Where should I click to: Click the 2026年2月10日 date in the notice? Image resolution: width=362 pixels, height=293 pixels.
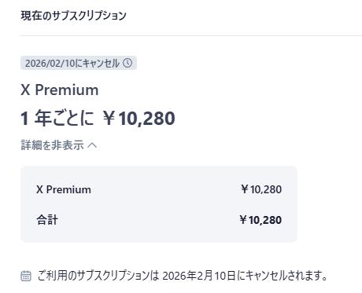tap(199, 276)
